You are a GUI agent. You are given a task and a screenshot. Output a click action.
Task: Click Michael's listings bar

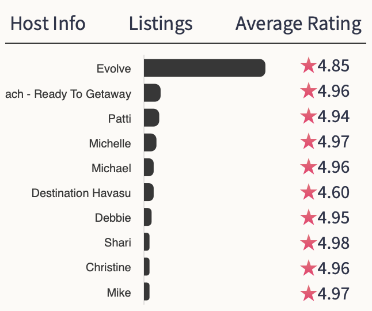click(x=149, y=168)
